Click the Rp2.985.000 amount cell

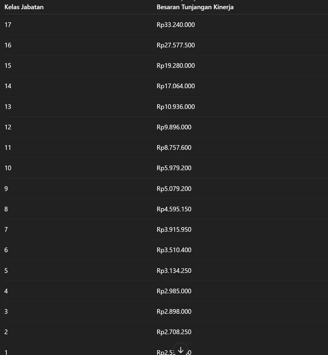tap(174, 291)
